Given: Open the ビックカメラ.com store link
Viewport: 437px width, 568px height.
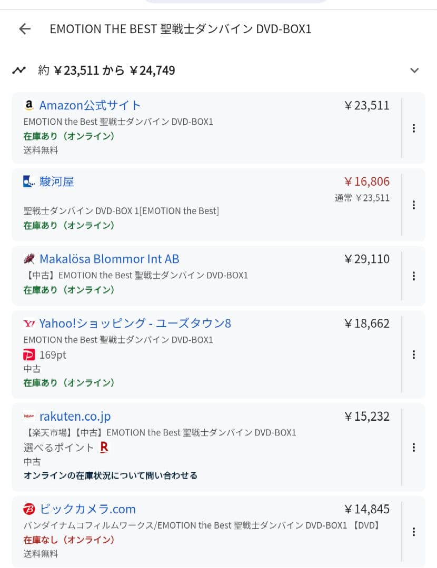Looking at the screenshot, I should pos(87,509).
